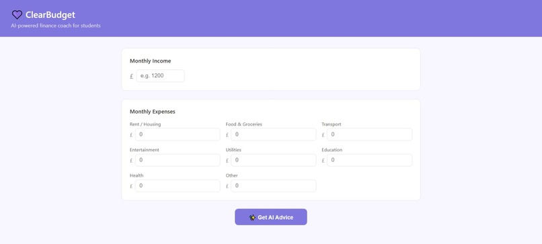542x244 pixels.
Task: Click the Food & Groceries label
Action: (x=243, y=124)
